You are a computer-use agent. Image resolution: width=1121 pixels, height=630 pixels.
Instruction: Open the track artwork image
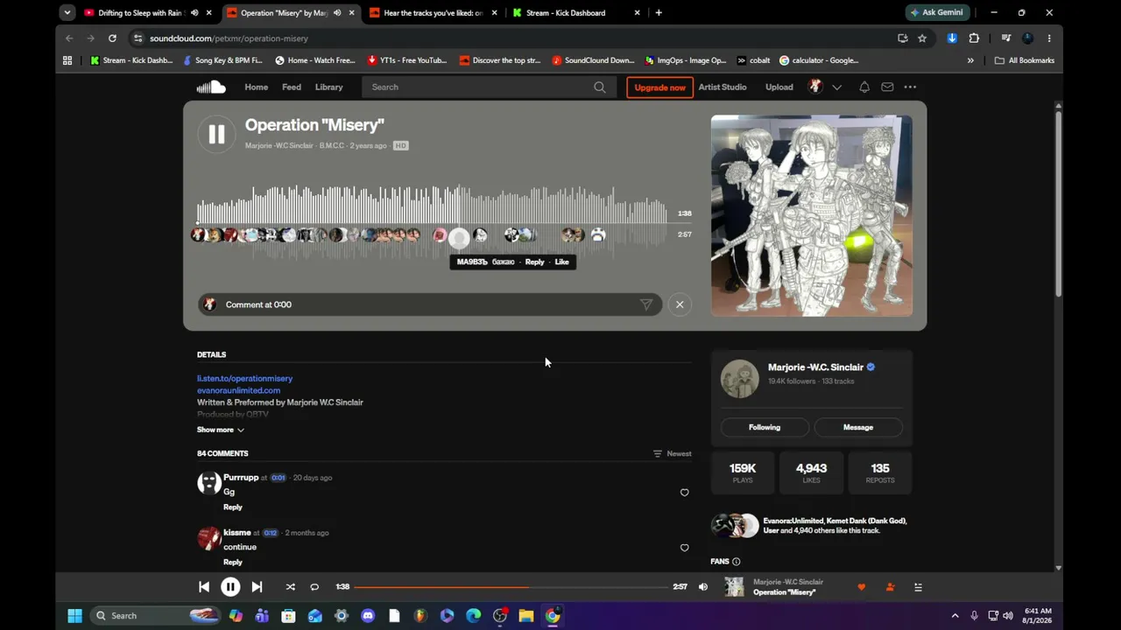point(812,216)
